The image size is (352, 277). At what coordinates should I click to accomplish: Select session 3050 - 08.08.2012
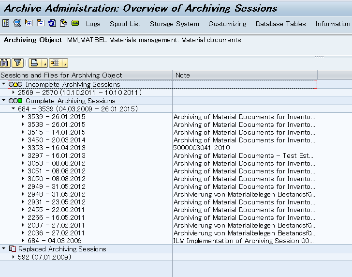(57, 179)
